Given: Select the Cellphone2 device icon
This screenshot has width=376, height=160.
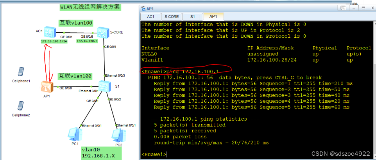Looking at the screenshot, I should coord(21,106).
